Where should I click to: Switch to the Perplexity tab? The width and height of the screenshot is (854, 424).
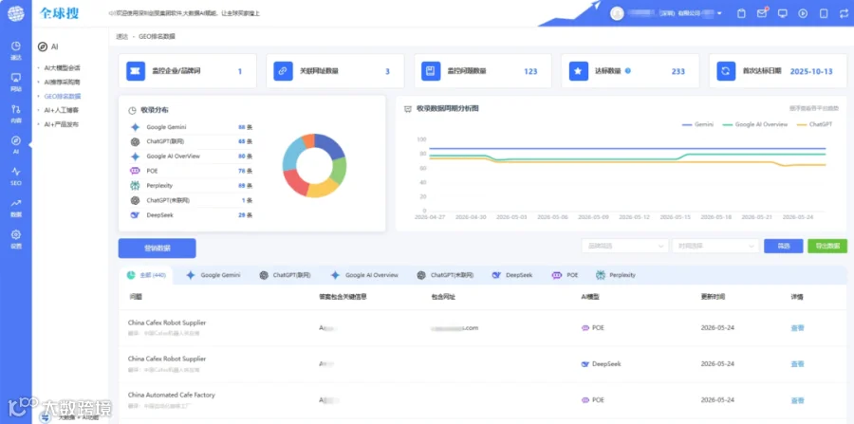(x=616, y=275)
